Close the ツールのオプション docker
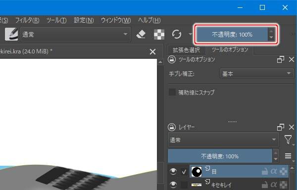Viewport: 297px width, 190px height. (x=292, y=59)
